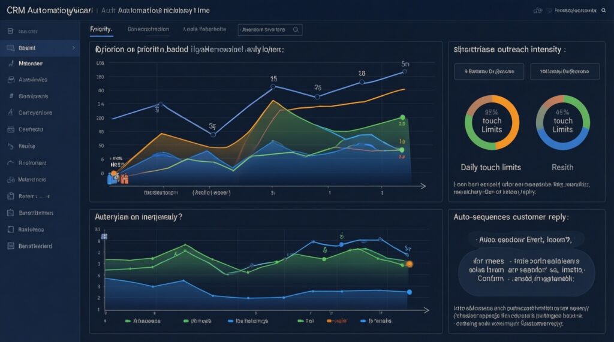
Task: Expand the highlighted Sbeimt sidebar item chevron
Action: (x=73, y=47)
